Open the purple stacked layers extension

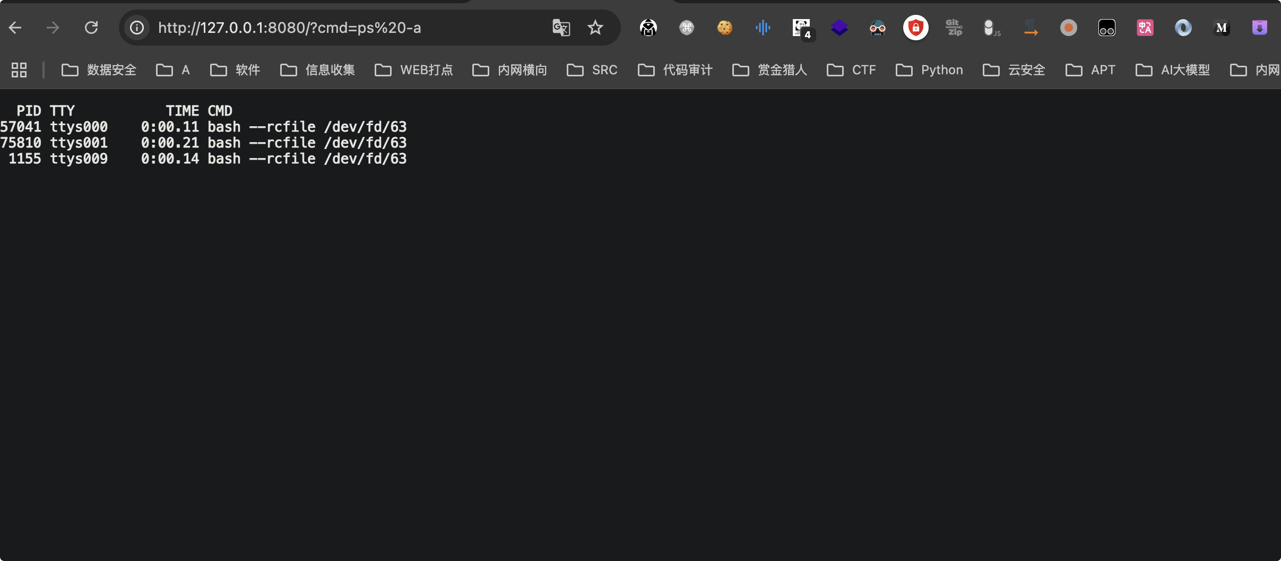839,28
